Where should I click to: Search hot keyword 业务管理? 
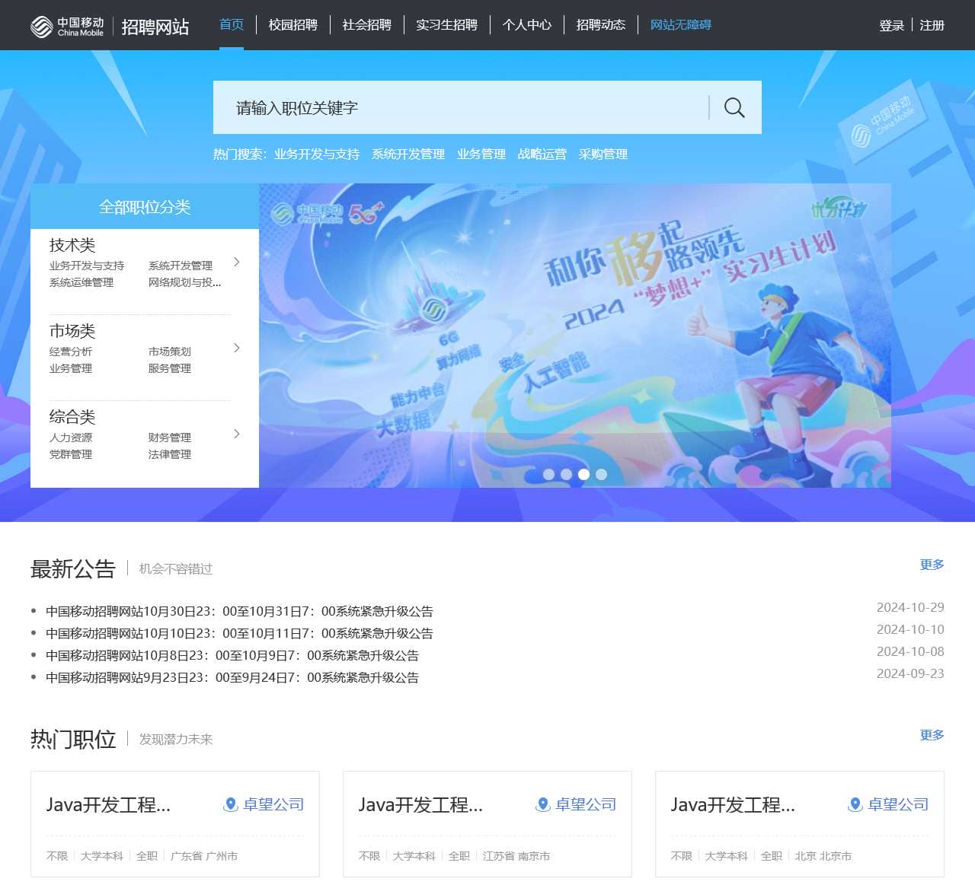tap(481, 154)
